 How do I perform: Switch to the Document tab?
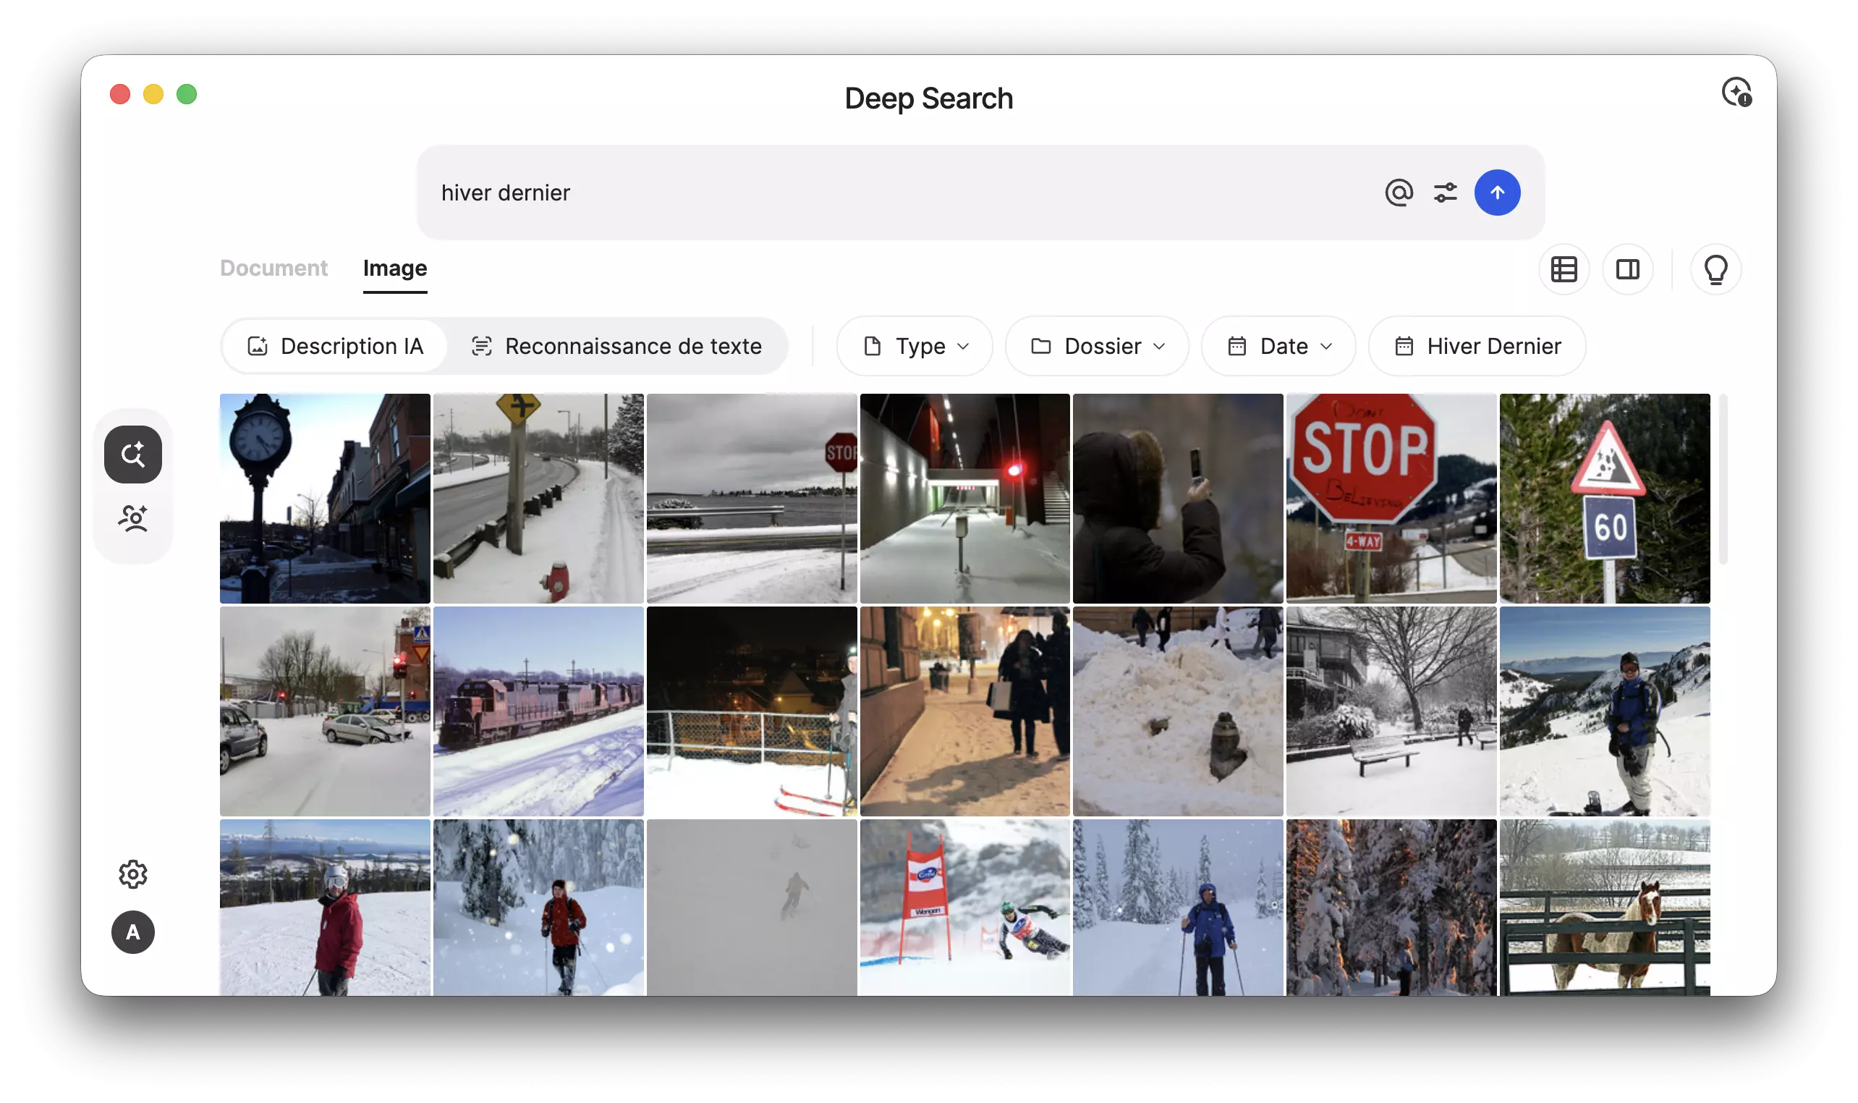pyautogui.click(x=273, y=268)
